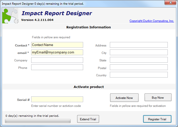The image size is (178, 127).
Task: Click the 'Phone' label
Action: click(23, 68)
